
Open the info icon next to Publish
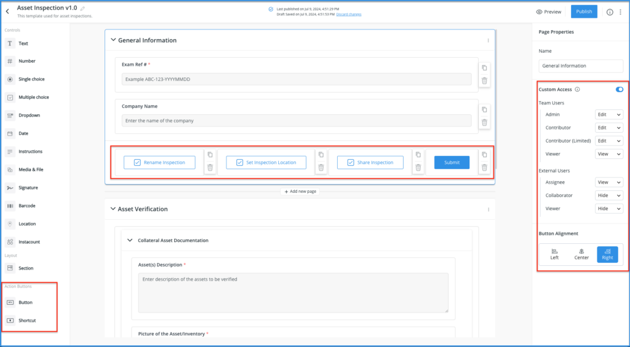pyautogui.click(x=610, y=12)
